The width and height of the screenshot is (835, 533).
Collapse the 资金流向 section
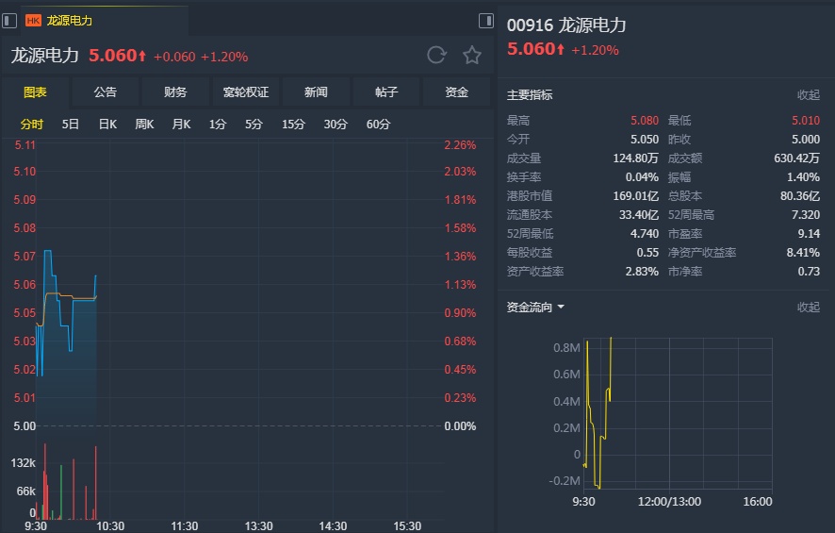click(808, 307)
